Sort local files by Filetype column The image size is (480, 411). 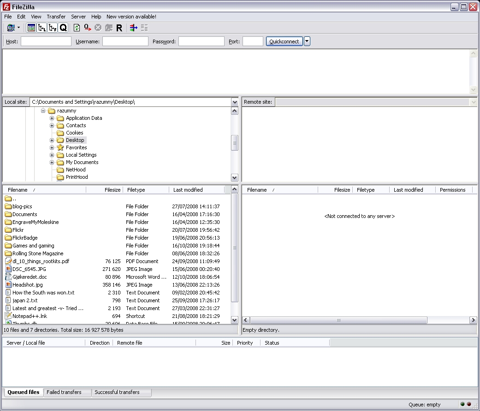(146, 190)
